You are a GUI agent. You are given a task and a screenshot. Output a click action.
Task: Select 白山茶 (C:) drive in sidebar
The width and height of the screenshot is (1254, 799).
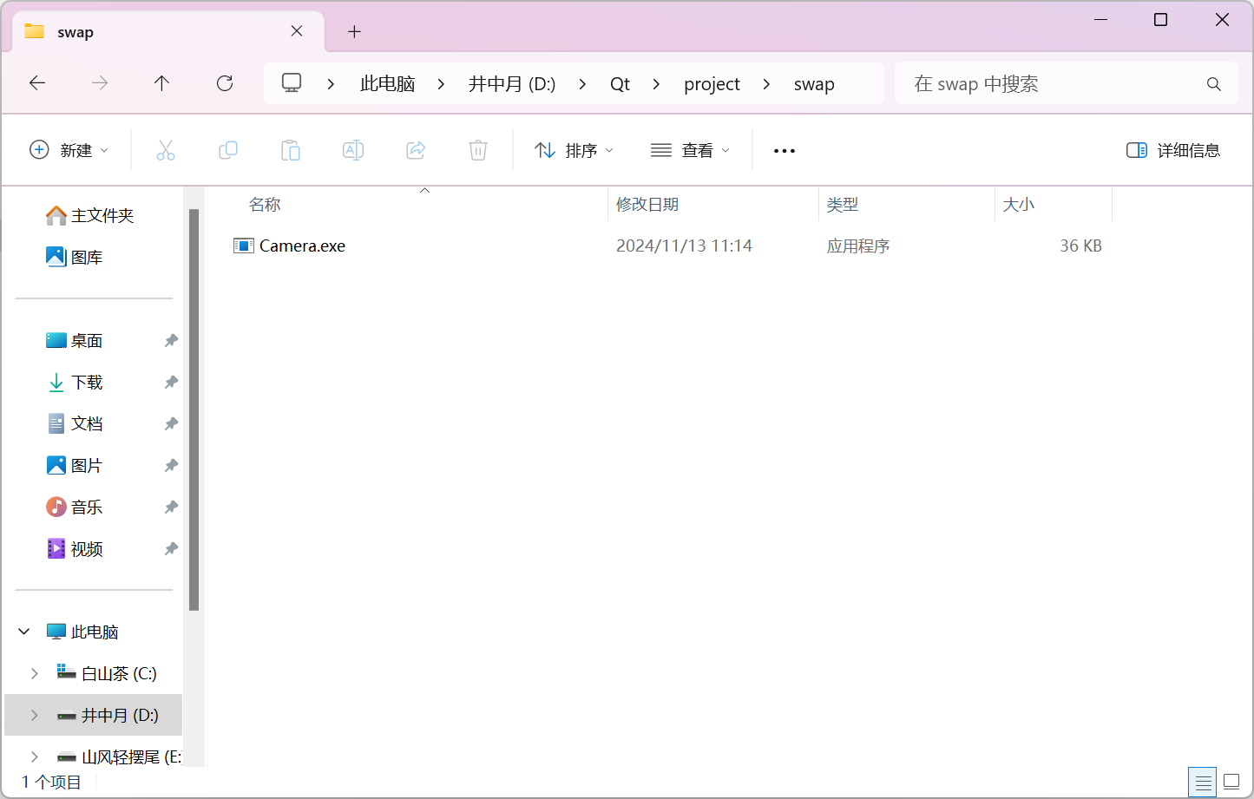click(107, 673)
